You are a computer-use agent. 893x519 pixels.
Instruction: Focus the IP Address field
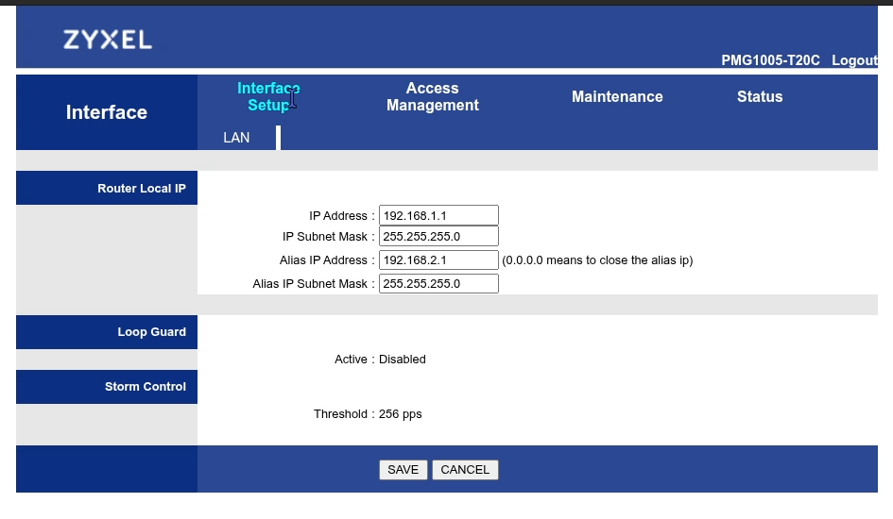pyautogui.click(x=438, y=215)
